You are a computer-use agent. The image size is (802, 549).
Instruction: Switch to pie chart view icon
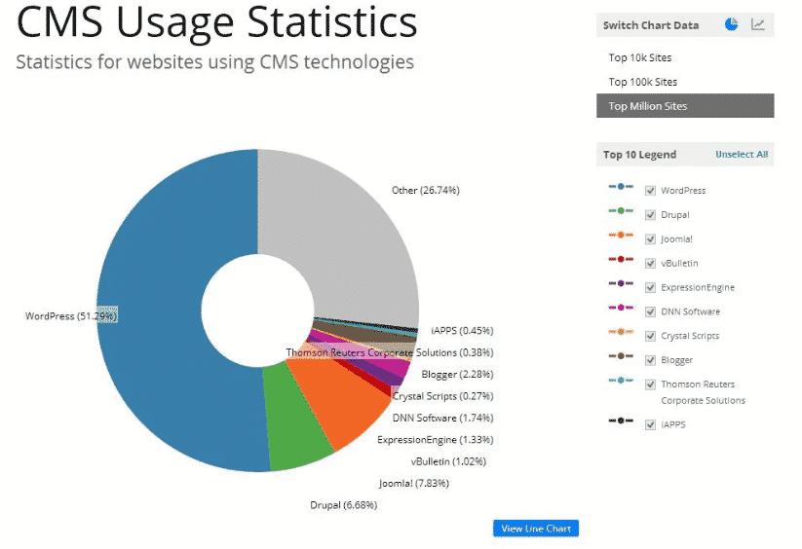pos(732,24)
